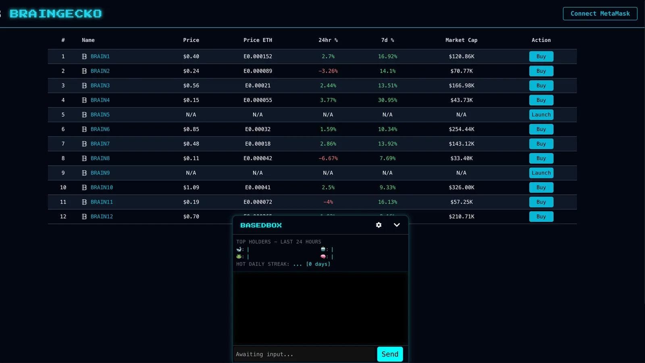The image size is (645, 363).
Task: Click the Price ETH column header
Action: coord(258,40)
